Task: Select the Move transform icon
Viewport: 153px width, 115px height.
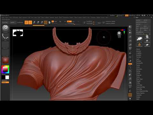Action: click(34, 22)
